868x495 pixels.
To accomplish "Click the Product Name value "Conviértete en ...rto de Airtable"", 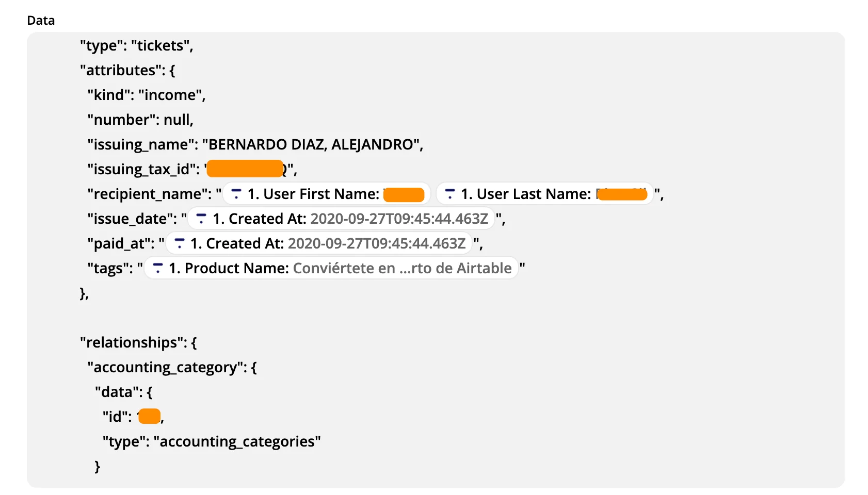I will pyautogui.click(x=402, y=268).
